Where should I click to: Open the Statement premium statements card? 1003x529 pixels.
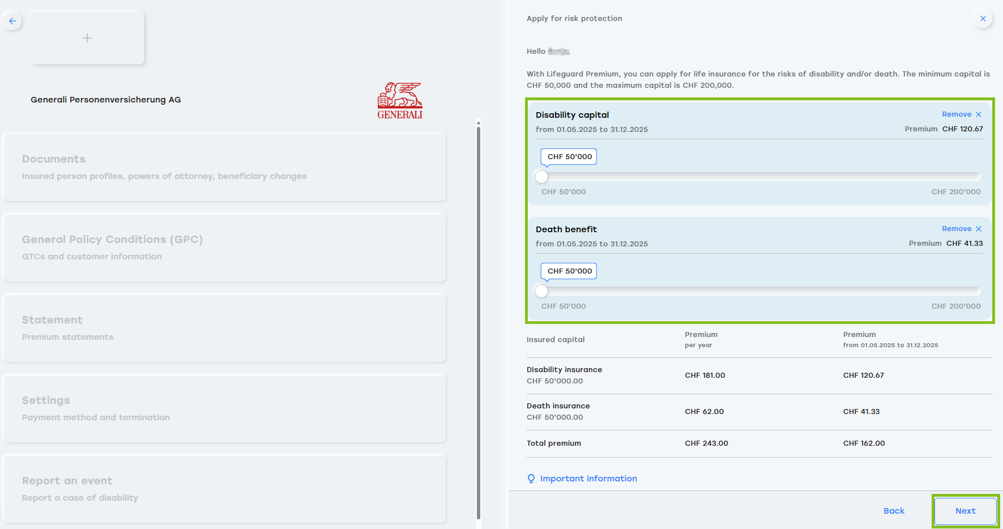click(225, 328)
